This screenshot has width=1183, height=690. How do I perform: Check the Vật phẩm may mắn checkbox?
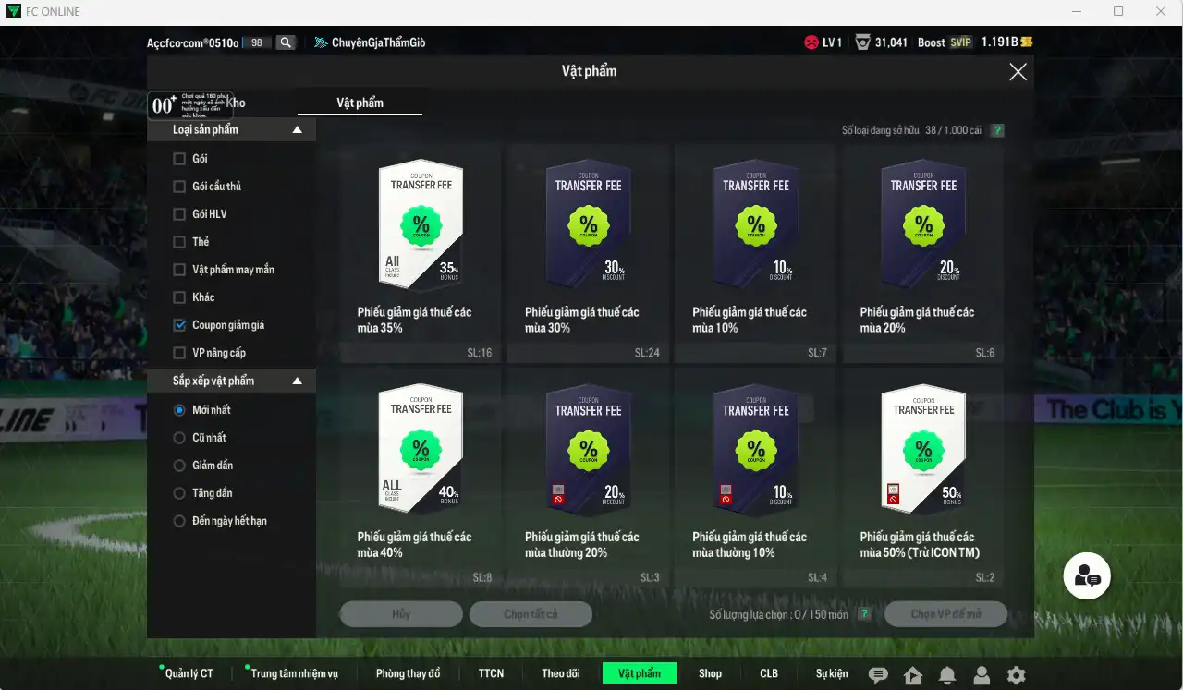point(179,270)
